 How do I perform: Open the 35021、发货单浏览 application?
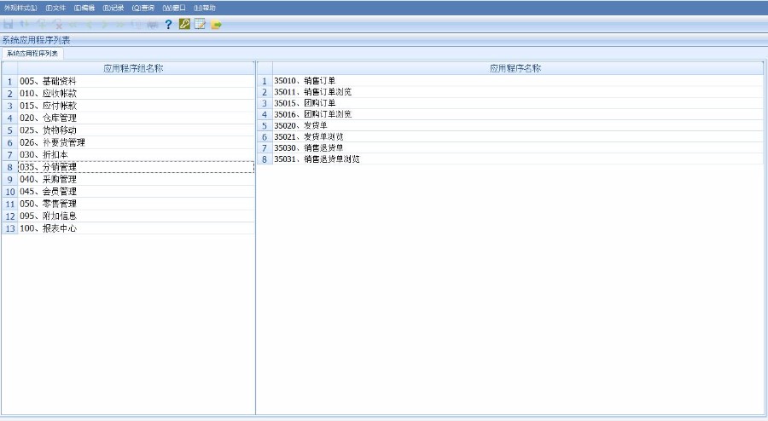(x=518, y=137)
